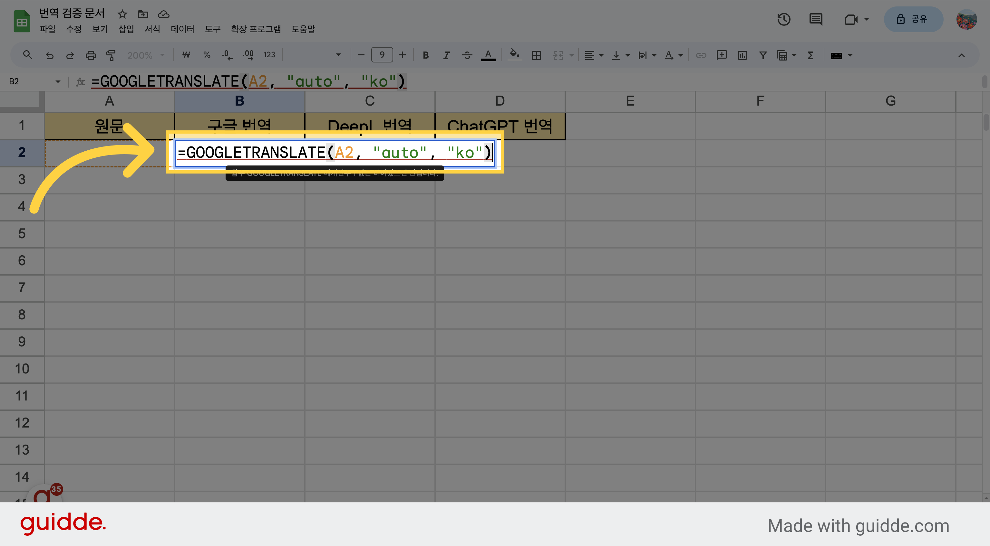Star the document 번역 검증 문서
Image resolution: width=990 pixels, height=546 pixels.
click(122, 14)
